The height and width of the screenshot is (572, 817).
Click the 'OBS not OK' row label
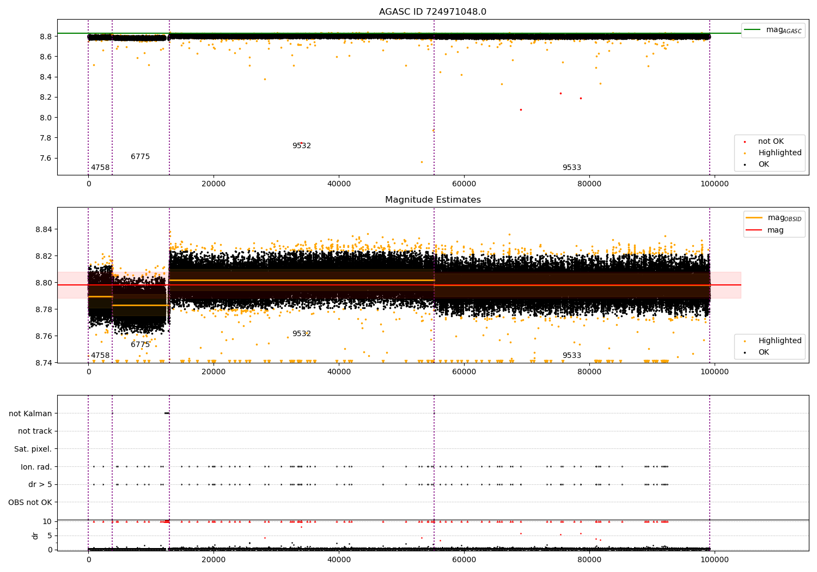click(x=31, y=502)
